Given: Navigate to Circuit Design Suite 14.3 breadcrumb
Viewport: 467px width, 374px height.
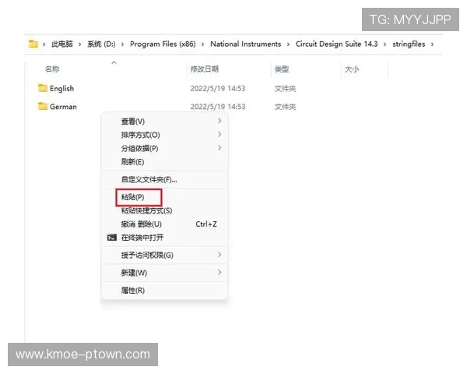Looking at the screenshot, I should click(x=336, y=44).
